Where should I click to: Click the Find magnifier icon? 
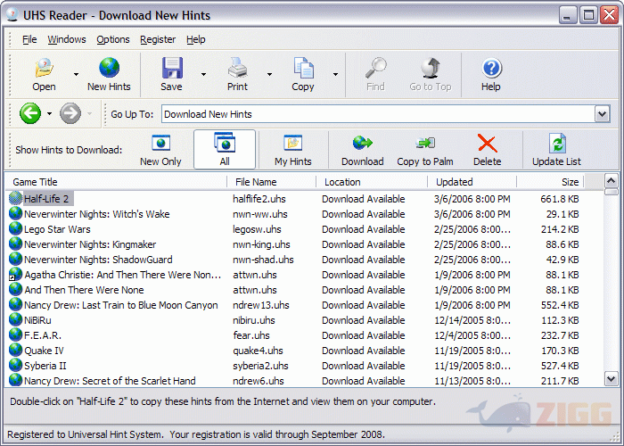(x=375, y=68)
